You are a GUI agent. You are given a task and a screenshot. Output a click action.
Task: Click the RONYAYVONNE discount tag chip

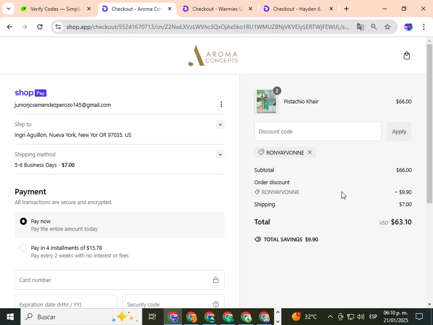pyautogui.click(x=285, y=152)
